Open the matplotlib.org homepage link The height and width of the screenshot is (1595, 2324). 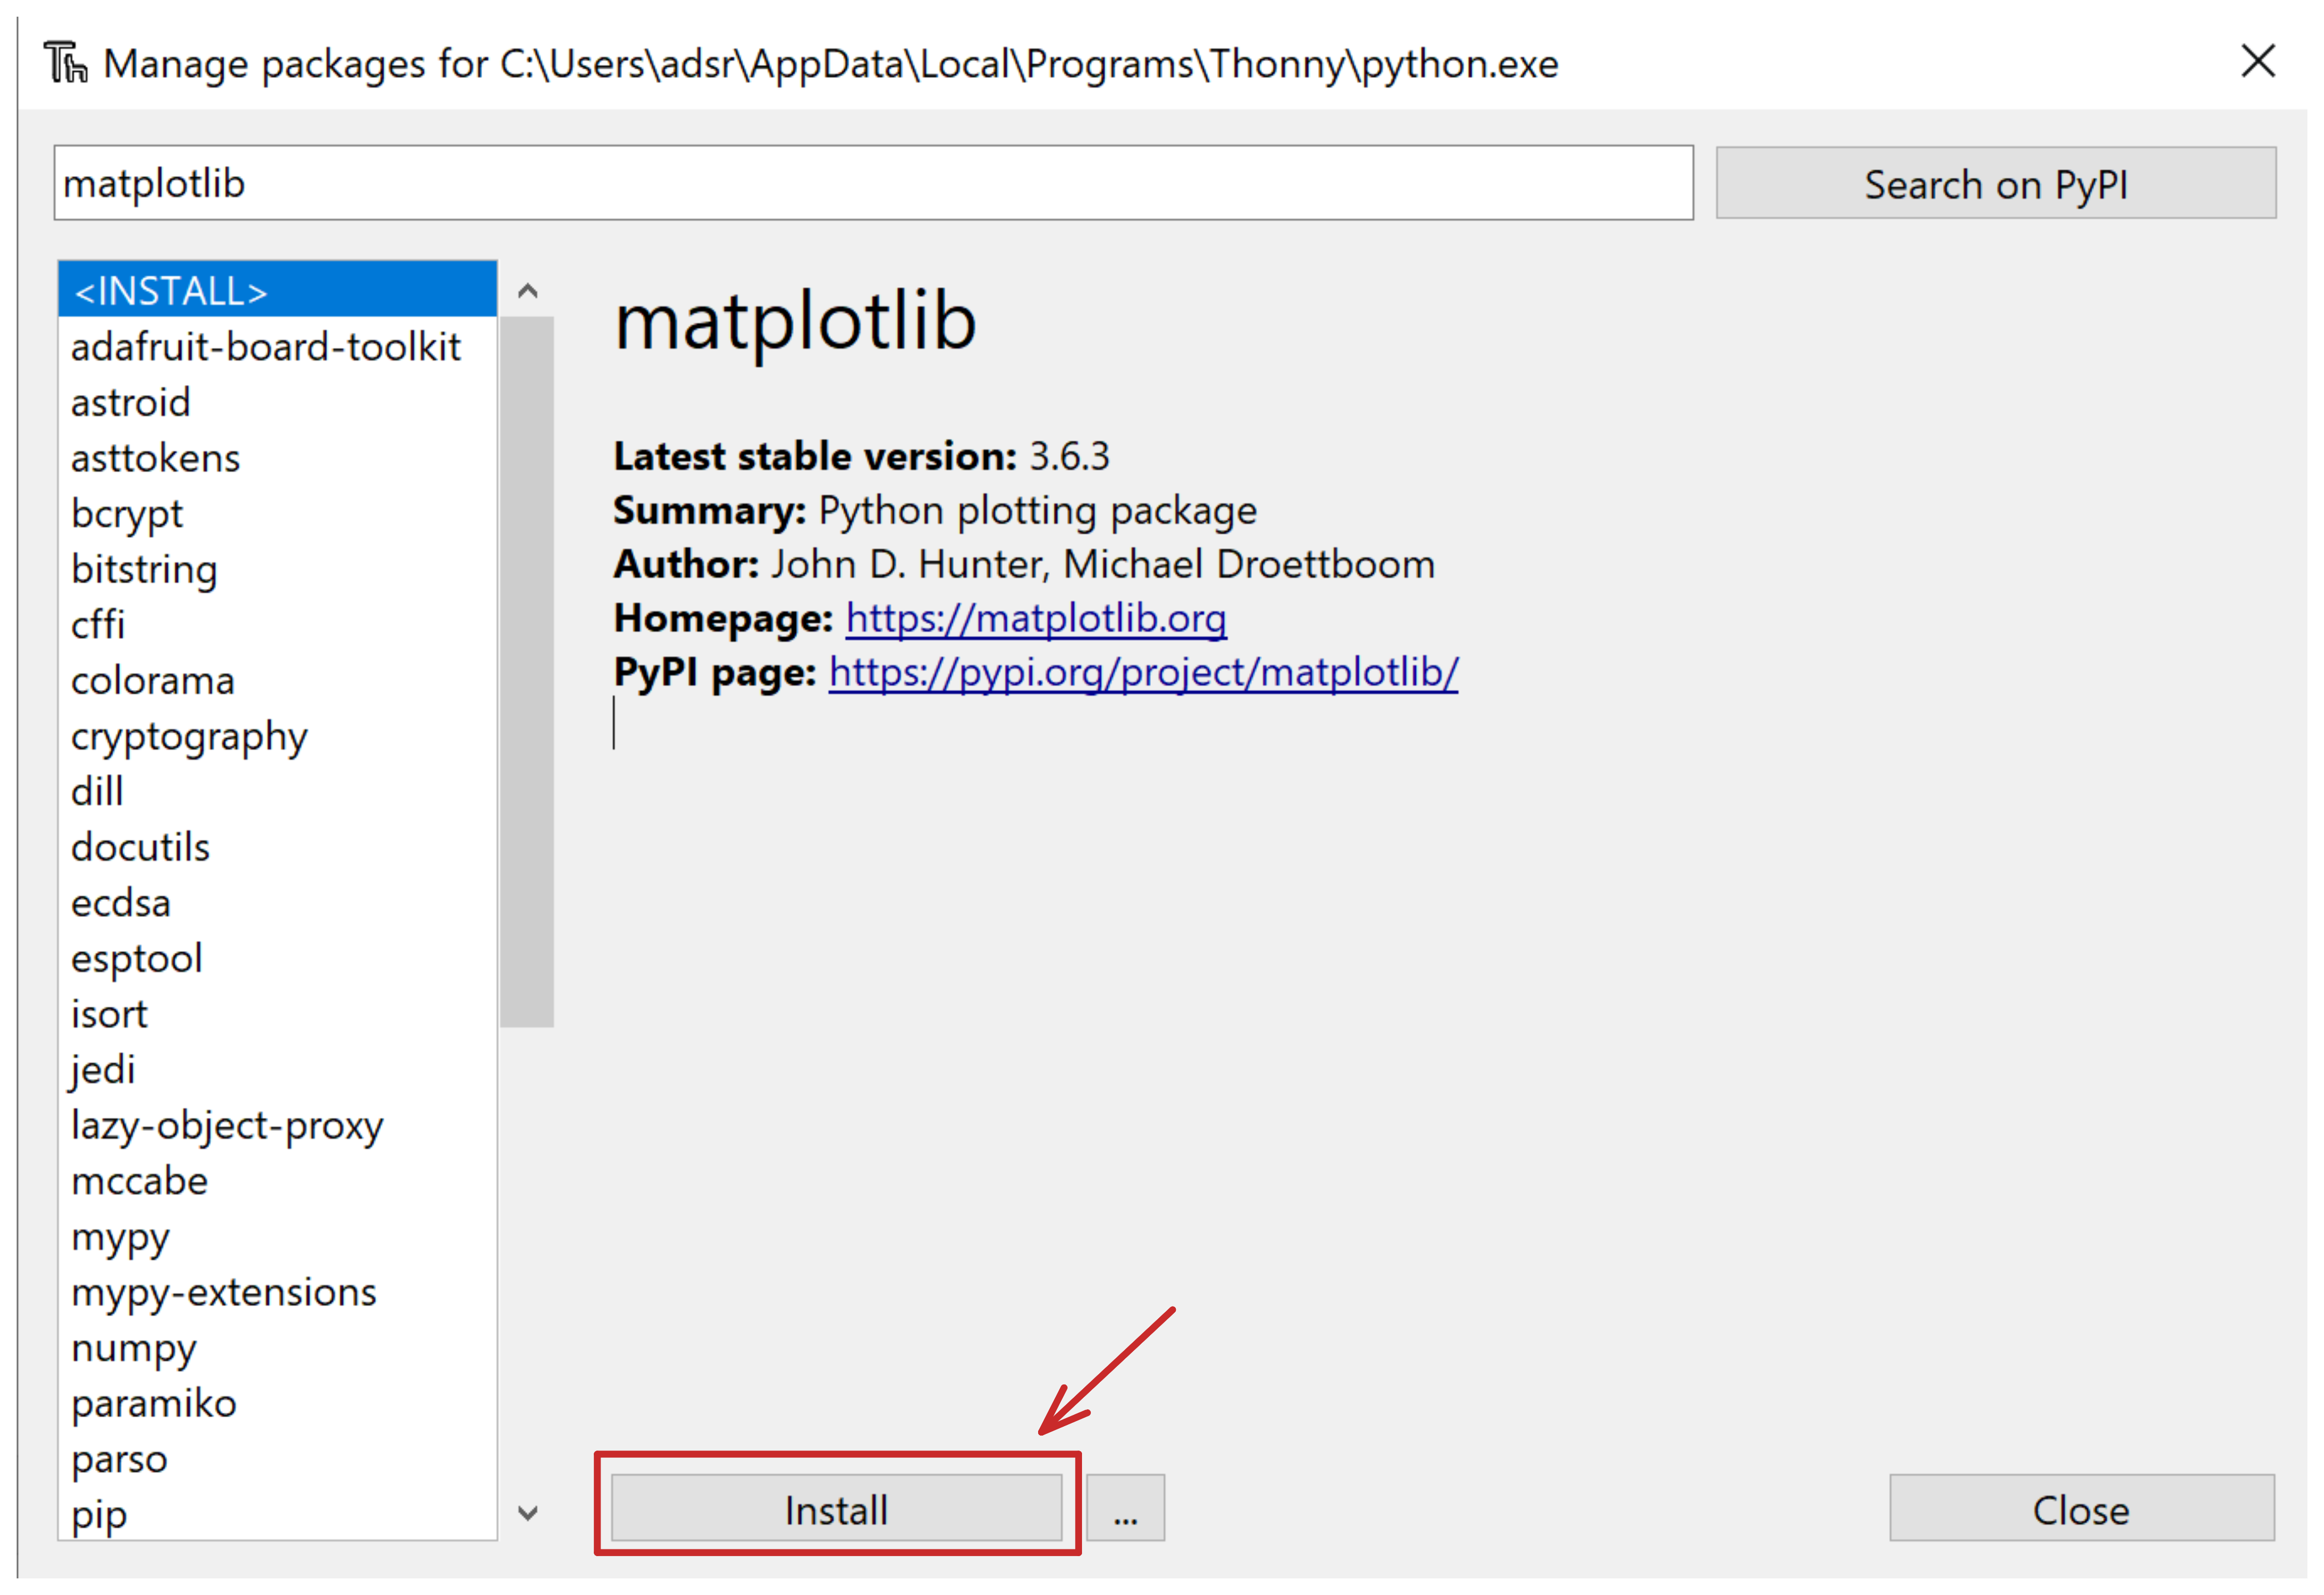click(x=1036, y=618)
